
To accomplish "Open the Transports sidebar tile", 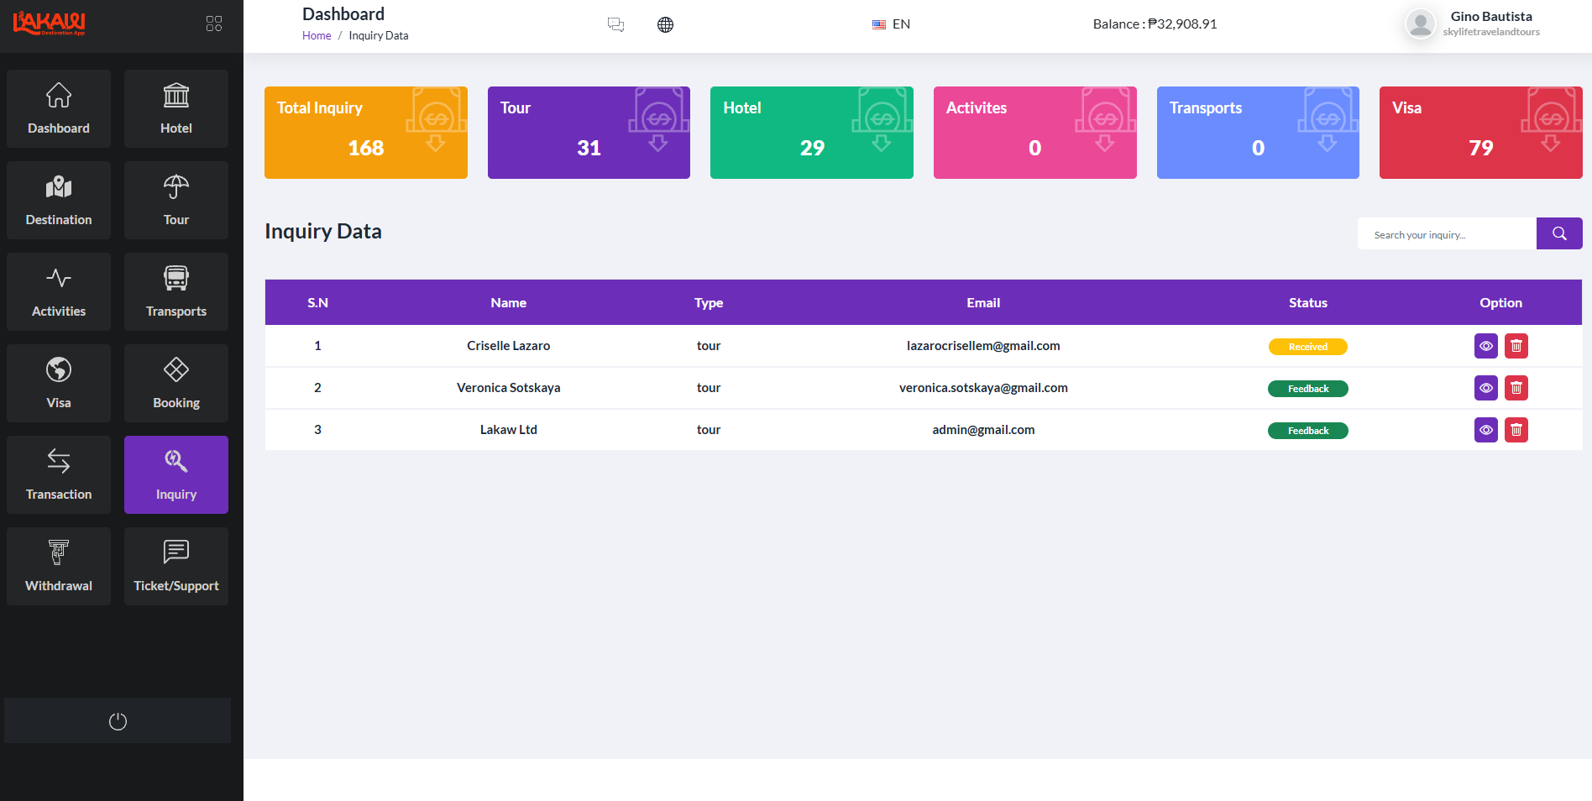I will [x=176, y=292].
